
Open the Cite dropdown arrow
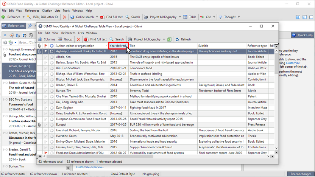[x=214, y=17]
